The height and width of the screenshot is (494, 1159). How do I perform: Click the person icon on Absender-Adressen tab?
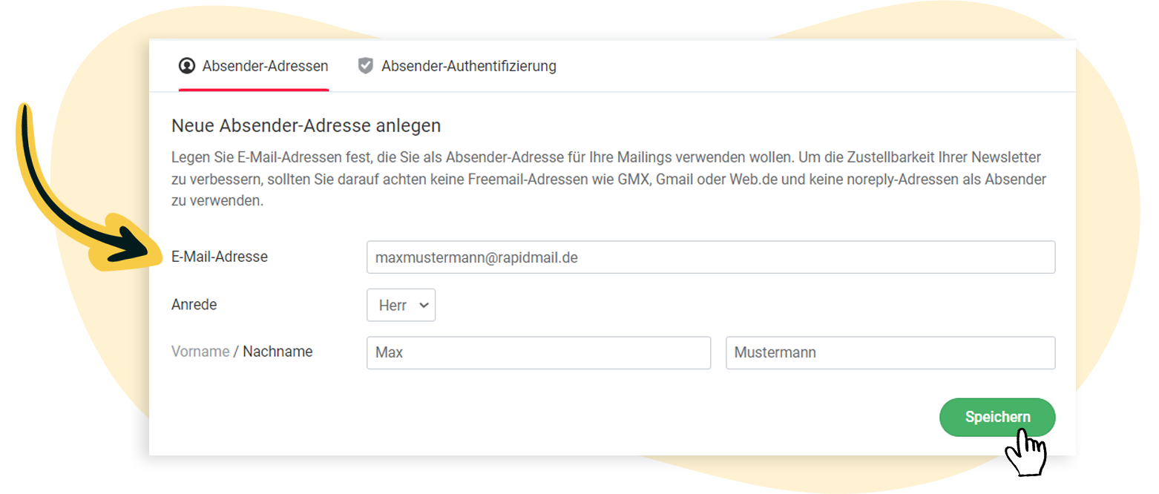[188, 65]
